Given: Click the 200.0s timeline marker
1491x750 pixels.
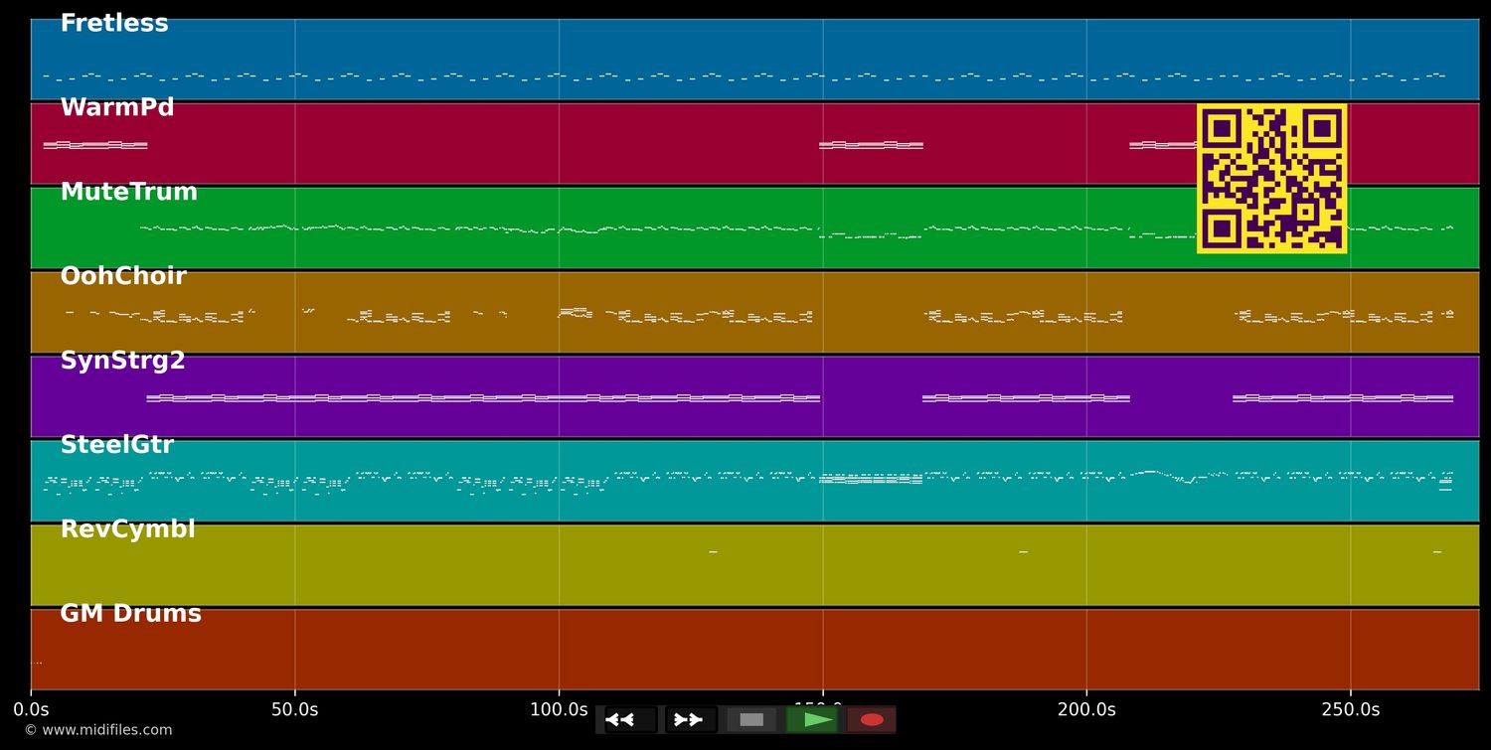Looking at the screenshot, I should click(1086, 710).
